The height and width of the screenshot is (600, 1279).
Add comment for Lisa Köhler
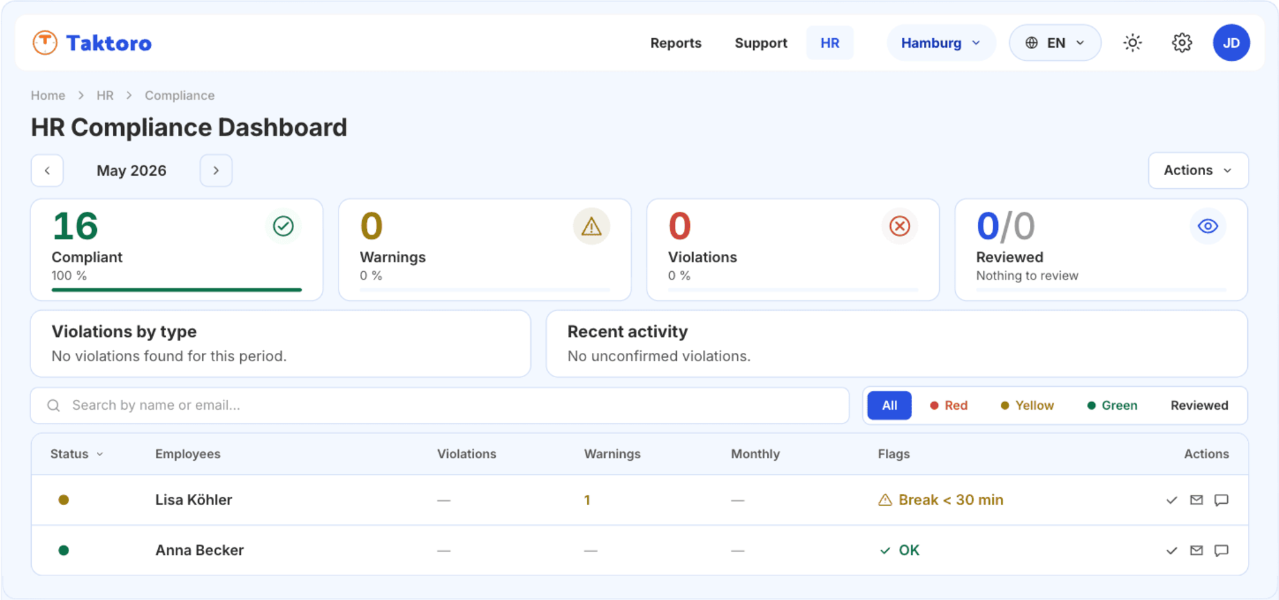pos(1222,500)
